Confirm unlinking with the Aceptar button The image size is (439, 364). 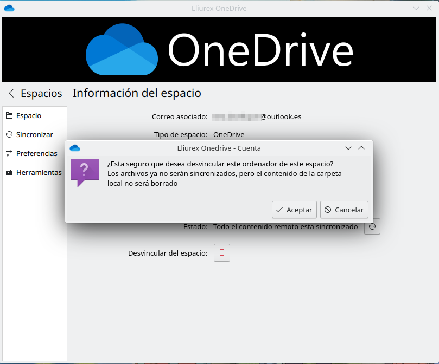(x=294, y=210)
